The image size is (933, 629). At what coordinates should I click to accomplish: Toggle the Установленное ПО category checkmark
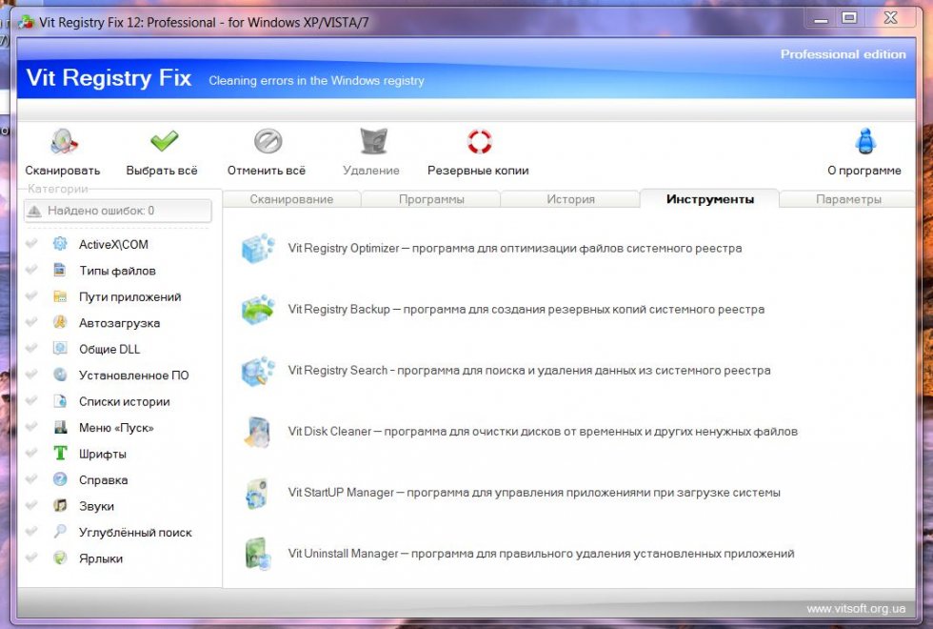(x=31, y=374)
